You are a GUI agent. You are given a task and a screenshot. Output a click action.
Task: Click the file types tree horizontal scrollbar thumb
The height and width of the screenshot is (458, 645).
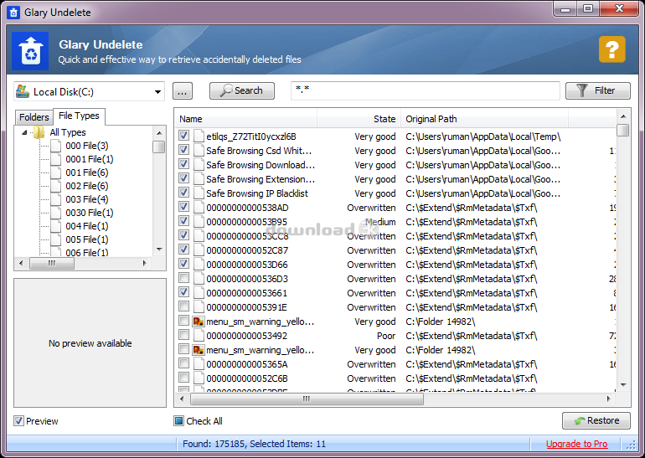tap(52, 264)
